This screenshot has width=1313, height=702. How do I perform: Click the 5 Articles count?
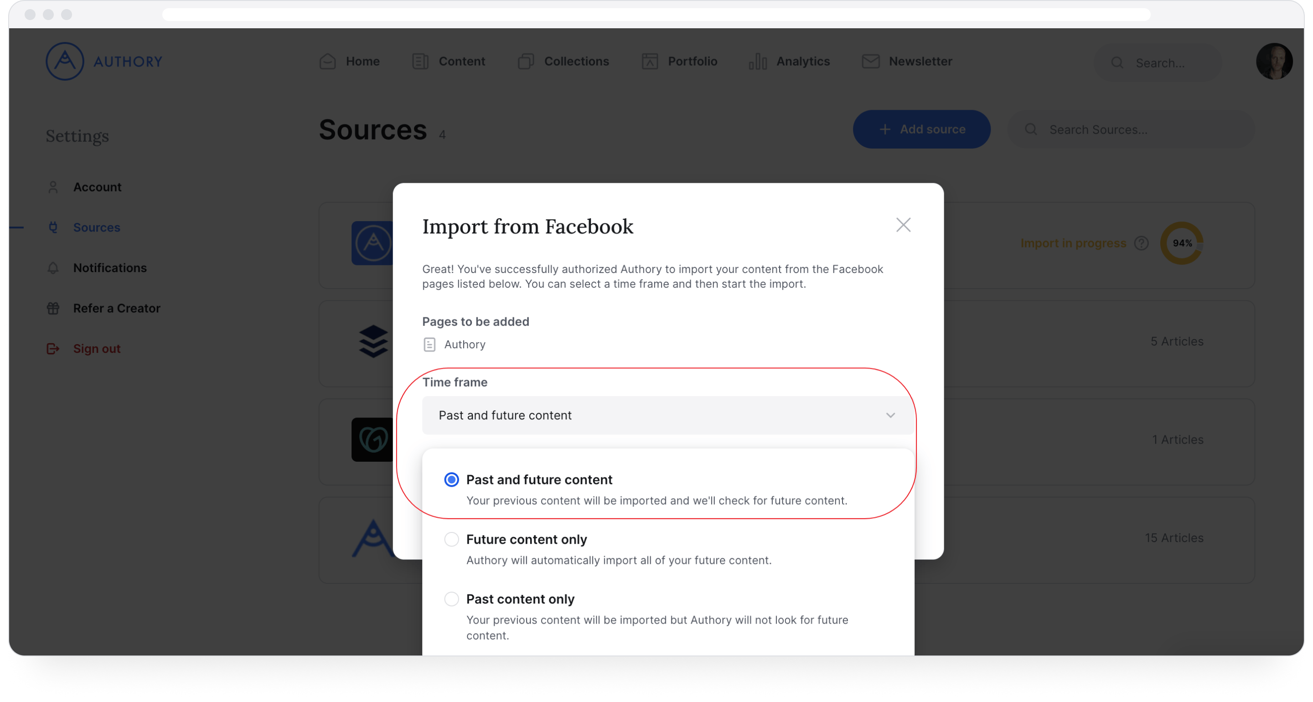[1176, 341]
